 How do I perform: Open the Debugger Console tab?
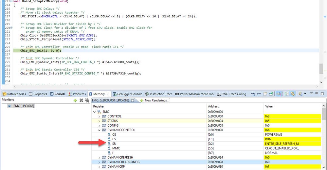127,94
